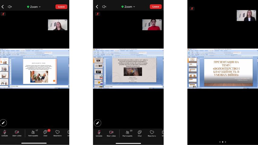The image size is (258, 145).
Task: Open shared slide titled ПРЕЗЕНТАЦІЯ НА ТЕМУ
Action: 228,72
